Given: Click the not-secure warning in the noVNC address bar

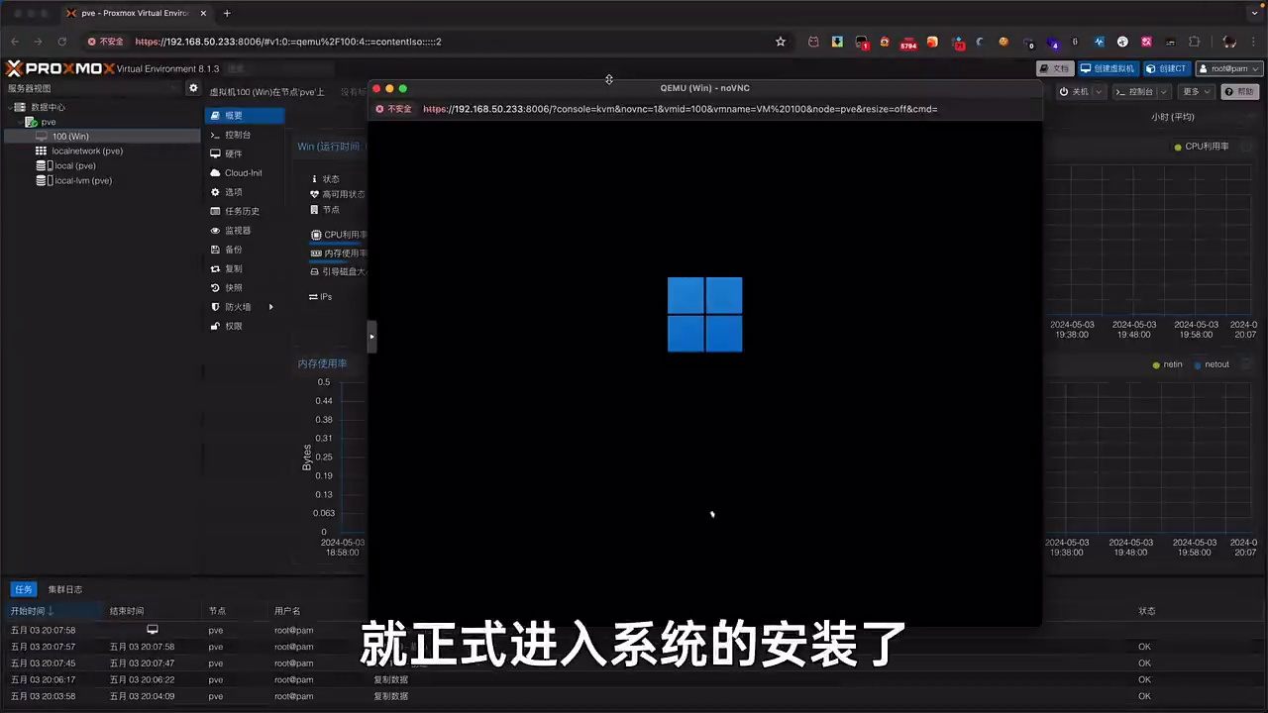Looking at the screenshot, I should (x=393, y=109).
